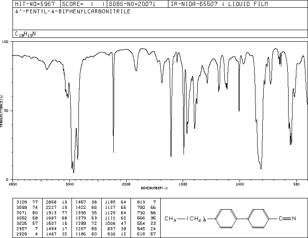
Task: Click the WAVENUMBER x-axis title
Action: pyautogui.click(x=154, y=188)
